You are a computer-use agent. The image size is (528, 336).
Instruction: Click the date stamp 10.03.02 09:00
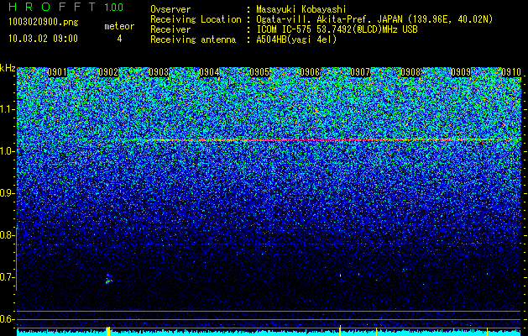(x=43, y=39)
